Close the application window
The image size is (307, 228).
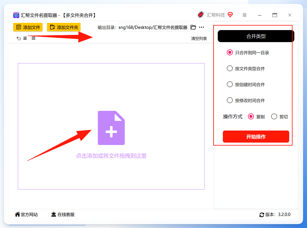(290, 15)
